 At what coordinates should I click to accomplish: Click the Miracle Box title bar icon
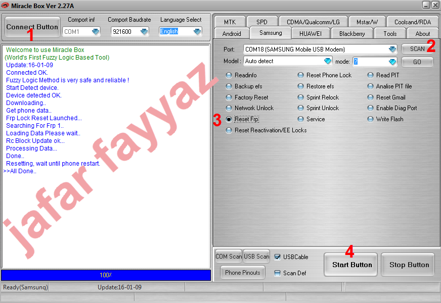pyautogui.click(x=5, y=6)
